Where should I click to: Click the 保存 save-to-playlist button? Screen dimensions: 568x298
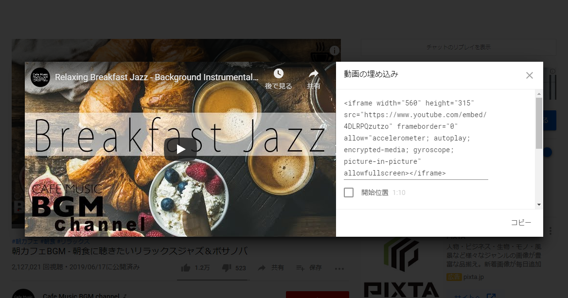click(309, 267)
